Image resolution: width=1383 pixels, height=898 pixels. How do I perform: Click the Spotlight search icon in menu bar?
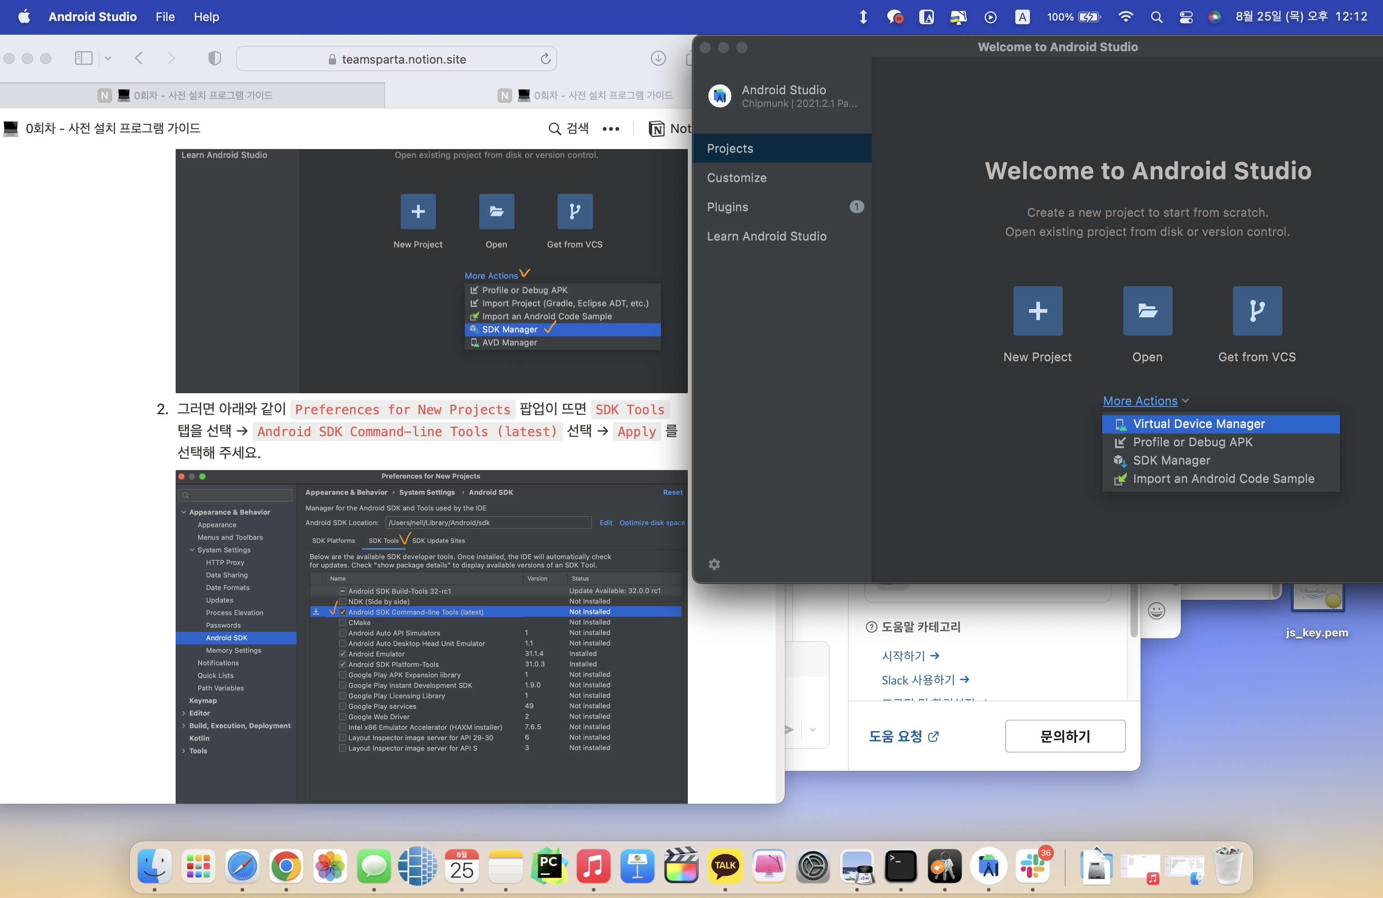(1156, 17)
